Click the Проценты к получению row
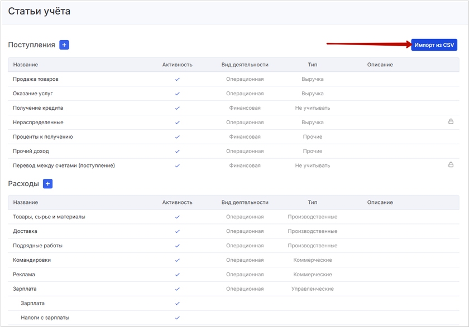 pos(42,137)
